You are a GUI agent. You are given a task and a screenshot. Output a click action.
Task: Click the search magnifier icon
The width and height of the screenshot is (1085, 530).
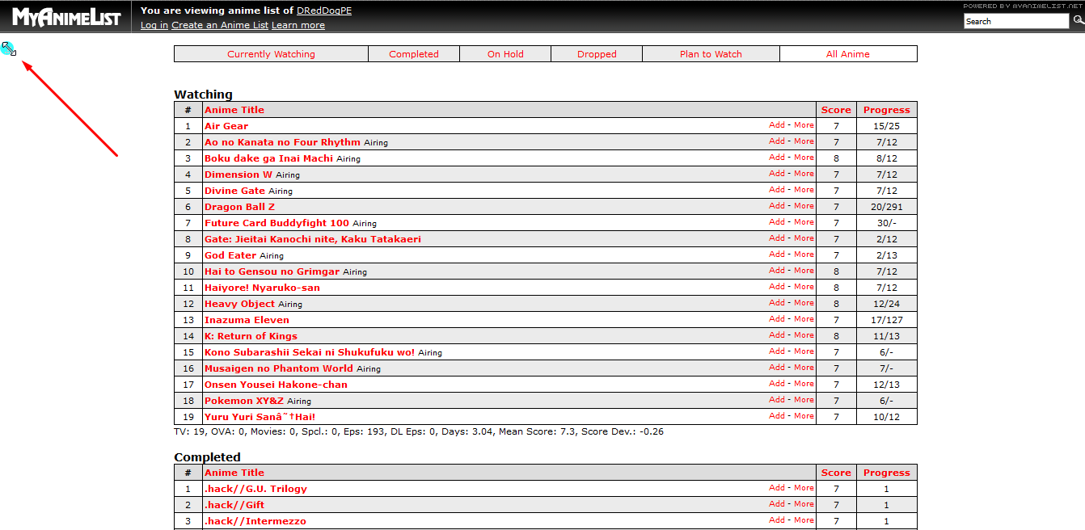click(1077, 21)
